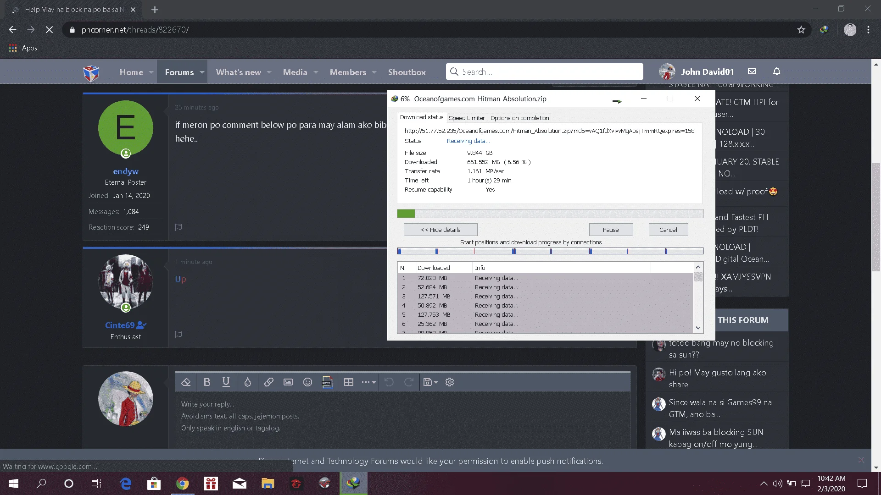The height and width of the screenshot is (495, 881).
Task: Open the smilies emoji picker
Action: 307,382
